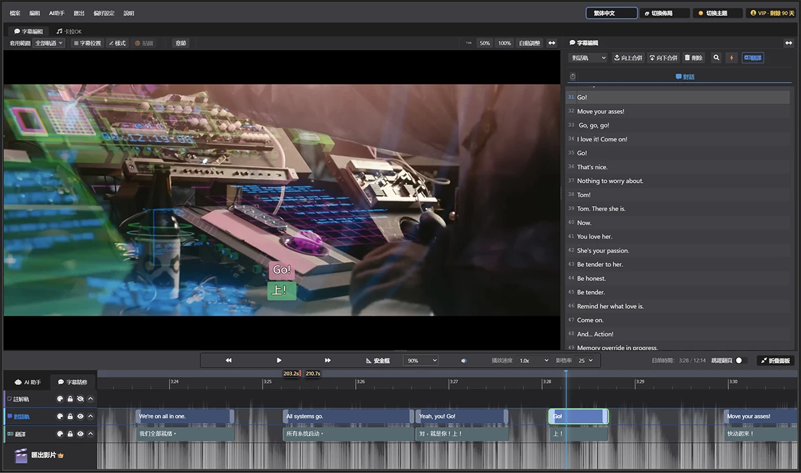Rewind playback with the double-left arrow

[228, 360]
